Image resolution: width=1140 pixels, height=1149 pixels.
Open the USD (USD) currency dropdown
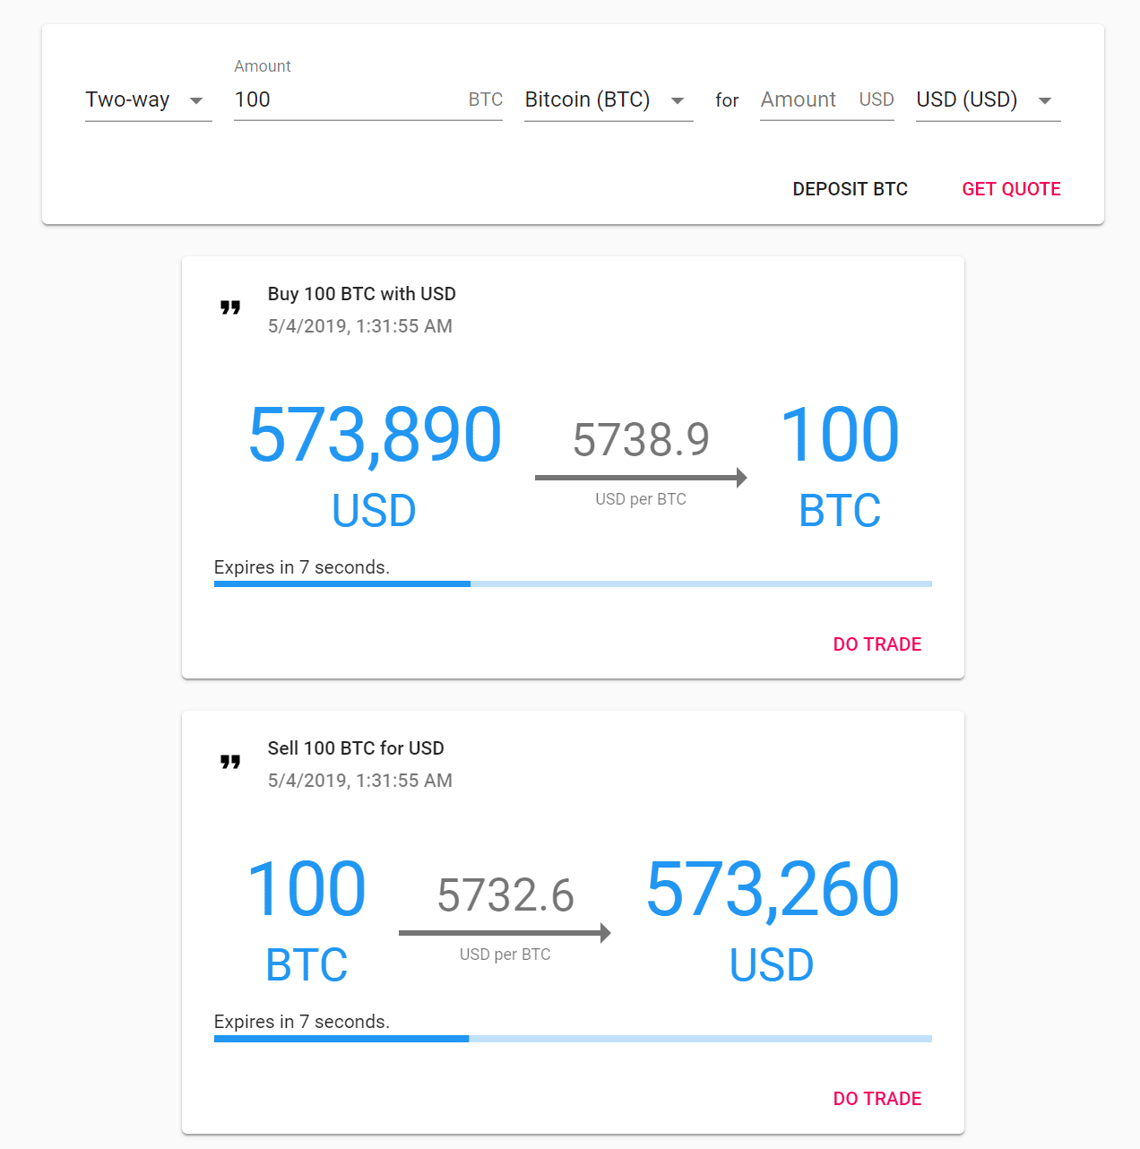(987, 100)
